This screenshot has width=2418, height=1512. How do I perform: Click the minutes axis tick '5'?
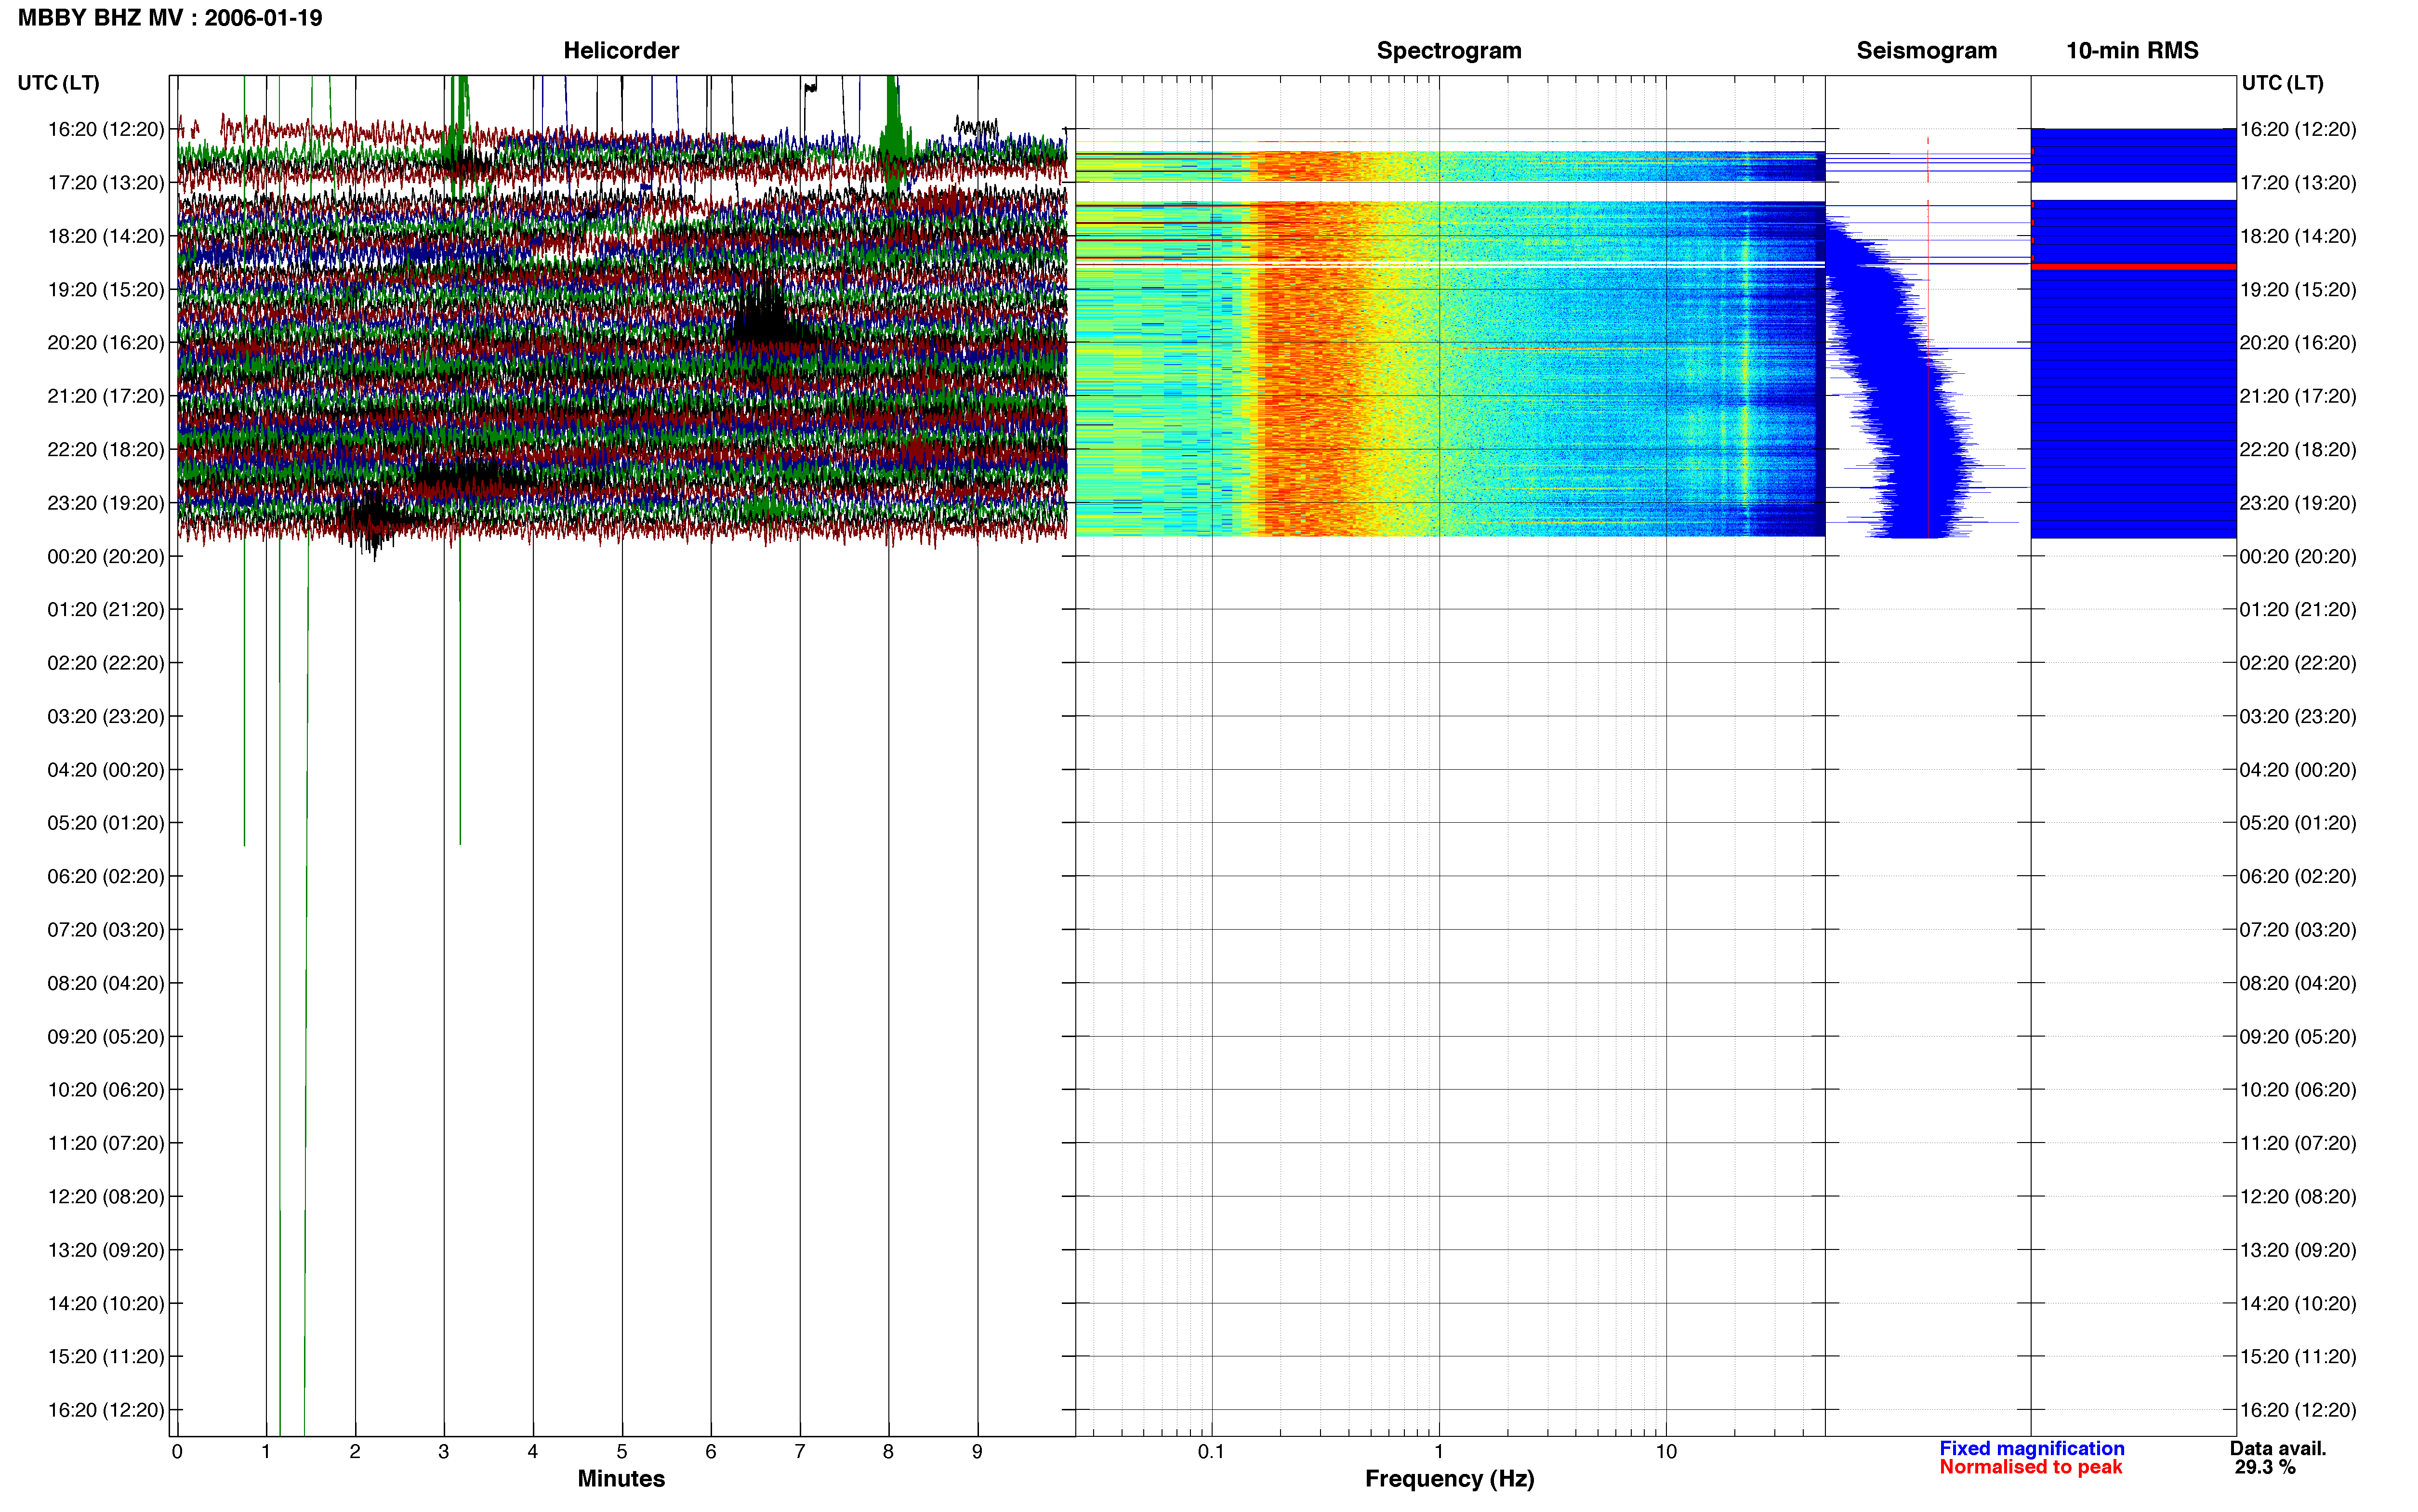622,1451
